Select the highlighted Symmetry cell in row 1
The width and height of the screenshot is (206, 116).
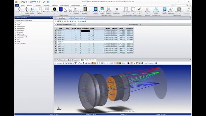click(86, 31)
